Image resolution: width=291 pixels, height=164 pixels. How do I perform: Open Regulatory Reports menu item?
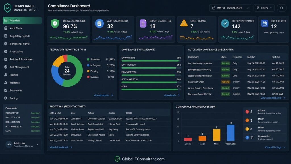22,36
